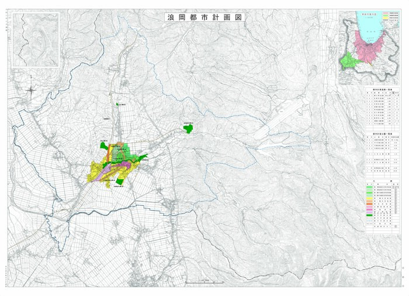
Task: Select the isolated green park east of town
Action: pos(188,129)
